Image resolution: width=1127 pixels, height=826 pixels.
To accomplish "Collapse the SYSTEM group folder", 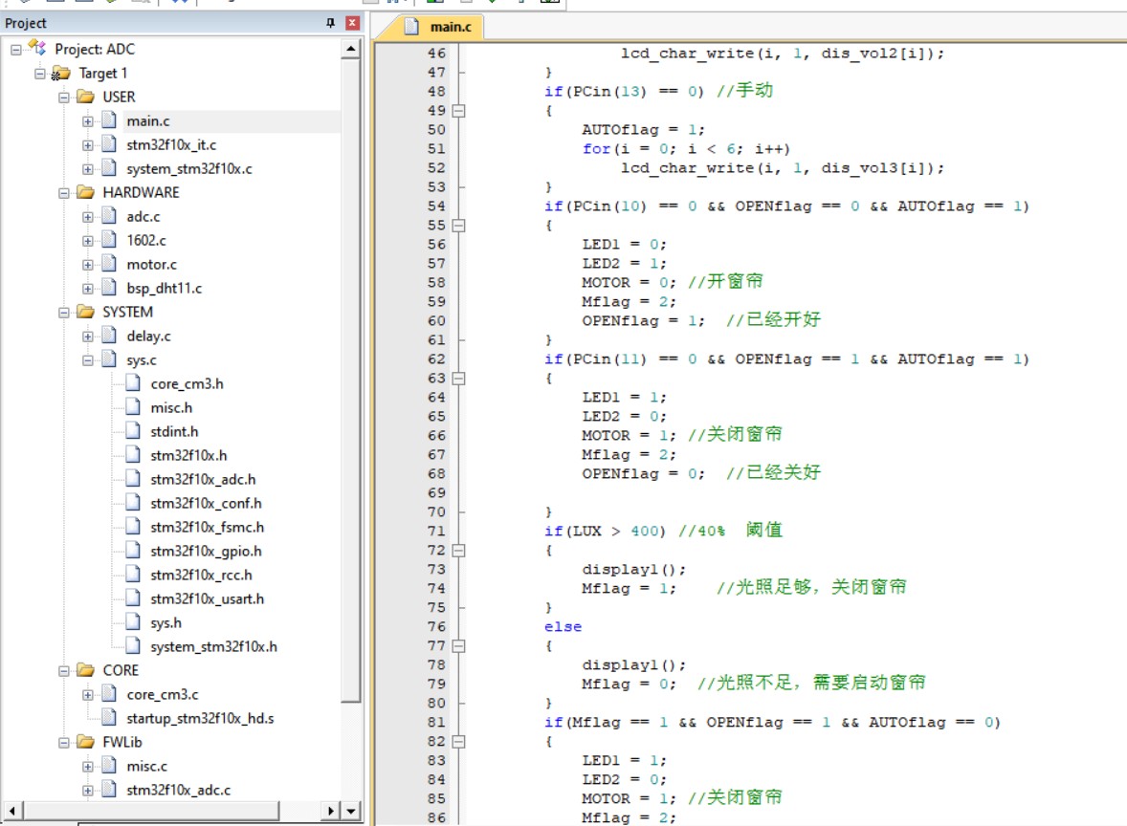I will coord(64,313).
